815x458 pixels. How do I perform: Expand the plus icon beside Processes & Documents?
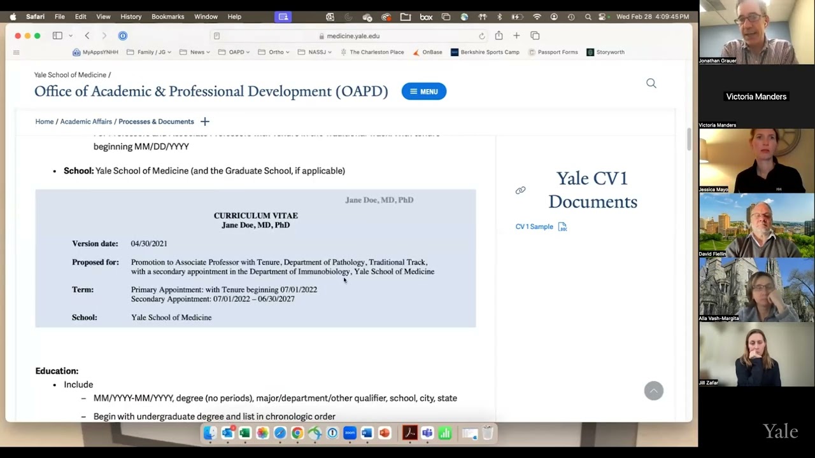point(204,121)
